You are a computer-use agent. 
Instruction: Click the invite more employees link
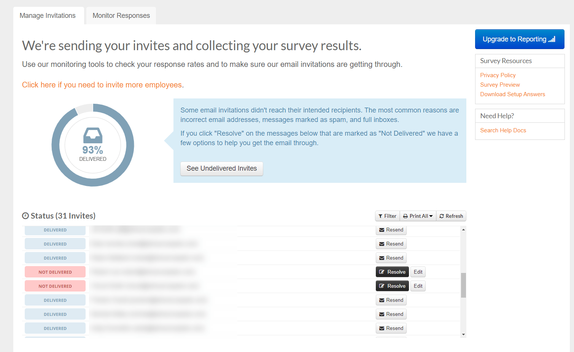tap(102, 85)
